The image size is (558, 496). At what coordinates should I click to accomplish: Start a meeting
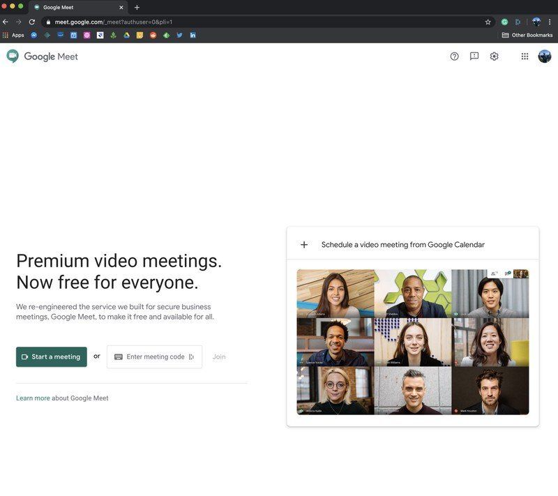tap(51, 356)
